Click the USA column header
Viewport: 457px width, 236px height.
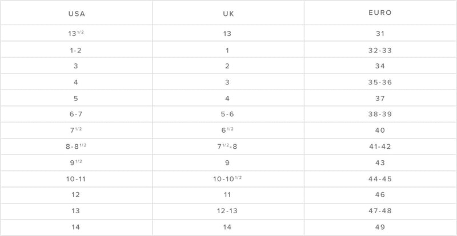coord(76,13)
